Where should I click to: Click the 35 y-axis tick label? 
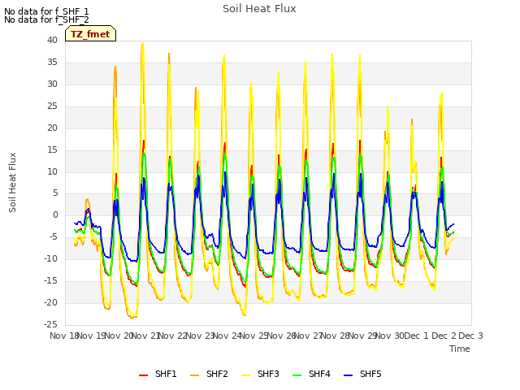[52, 62]
